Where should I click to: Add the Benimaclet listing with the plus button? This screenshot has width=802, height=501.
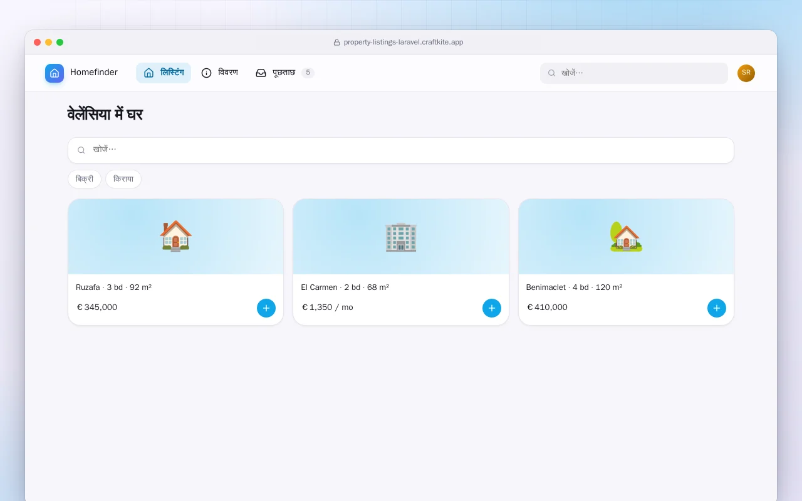pos(717,308)
